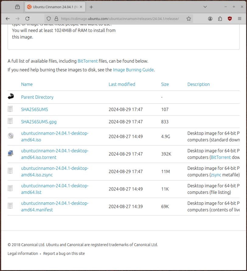
Task: Open a new tab with the plus button
Action: point(91,7)
